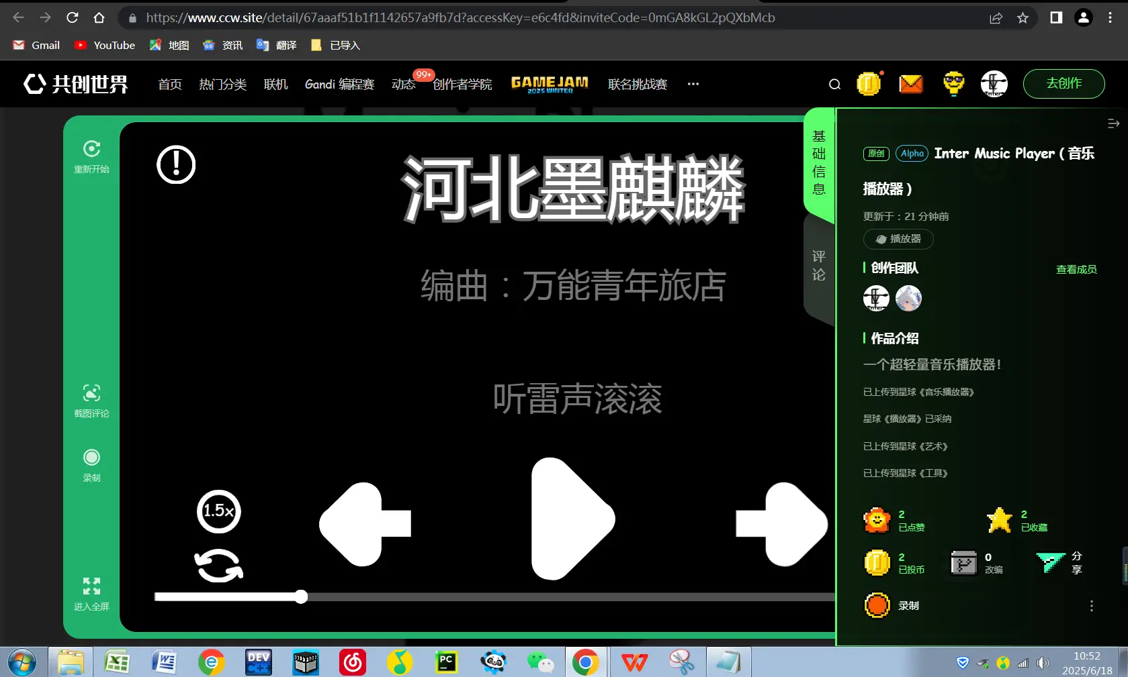Click text 星球《播放器》已采纳

pos(907,419)
